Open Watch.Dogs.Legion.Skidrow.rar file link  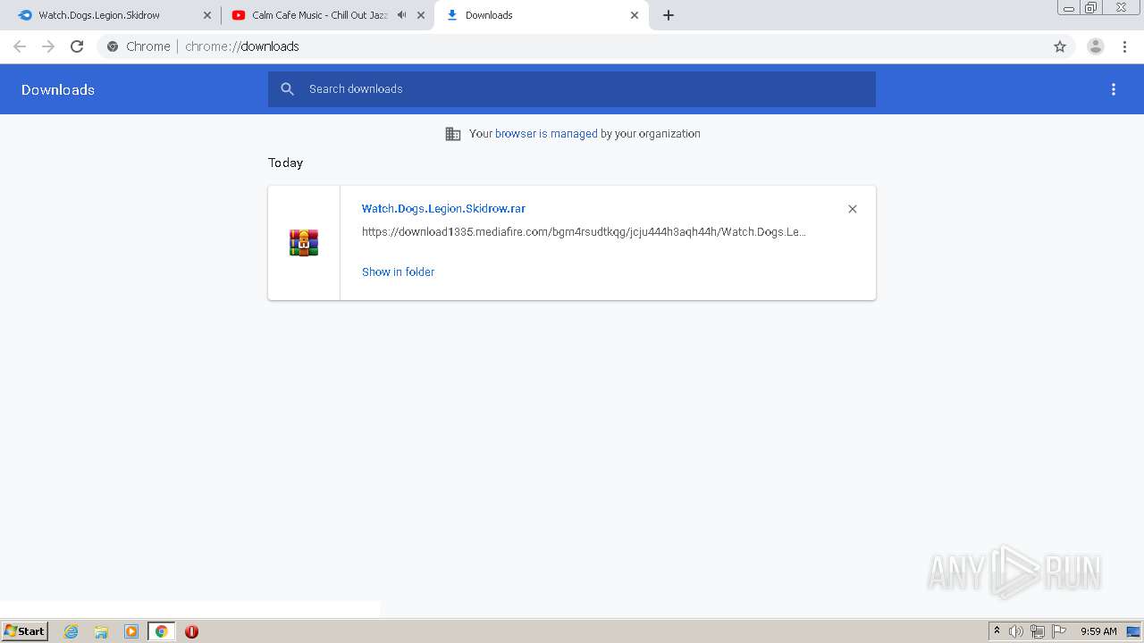click(x=443, y=208)
